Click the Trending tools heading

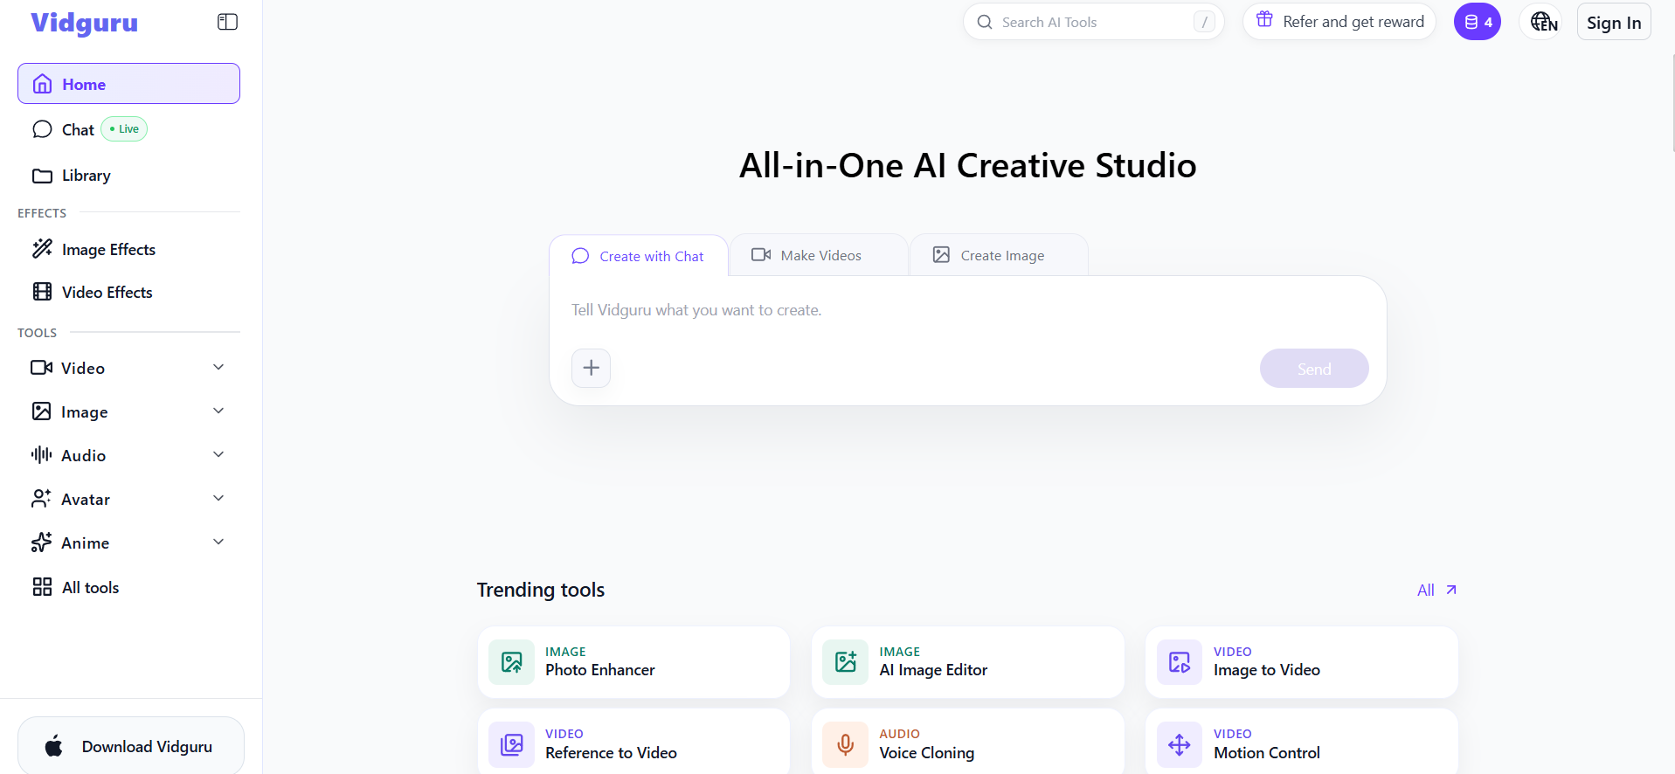pos(541,591)
